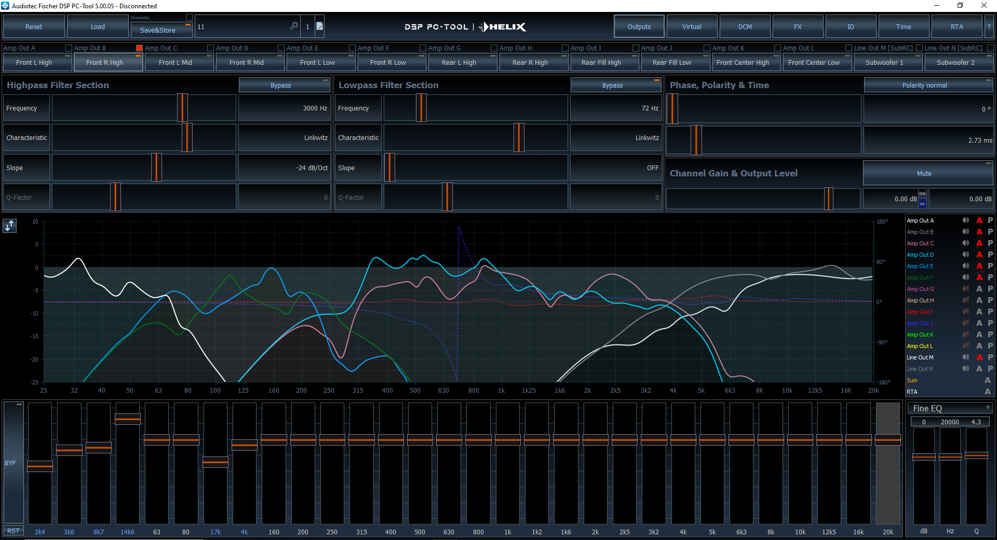Open the note edit icon with pencil

(320, 26)
